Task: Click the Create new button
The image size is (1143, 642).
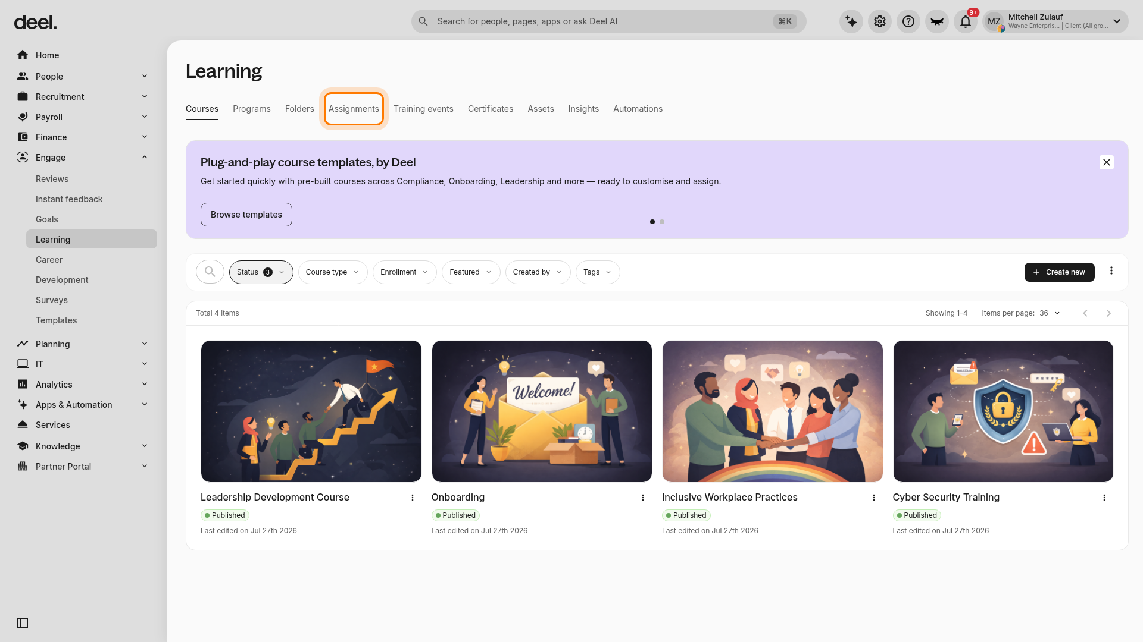Action: tap(1060, 272)
